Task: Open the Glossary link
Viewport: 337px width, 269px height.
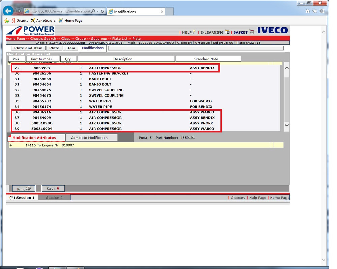Action: tap(238, 198)
